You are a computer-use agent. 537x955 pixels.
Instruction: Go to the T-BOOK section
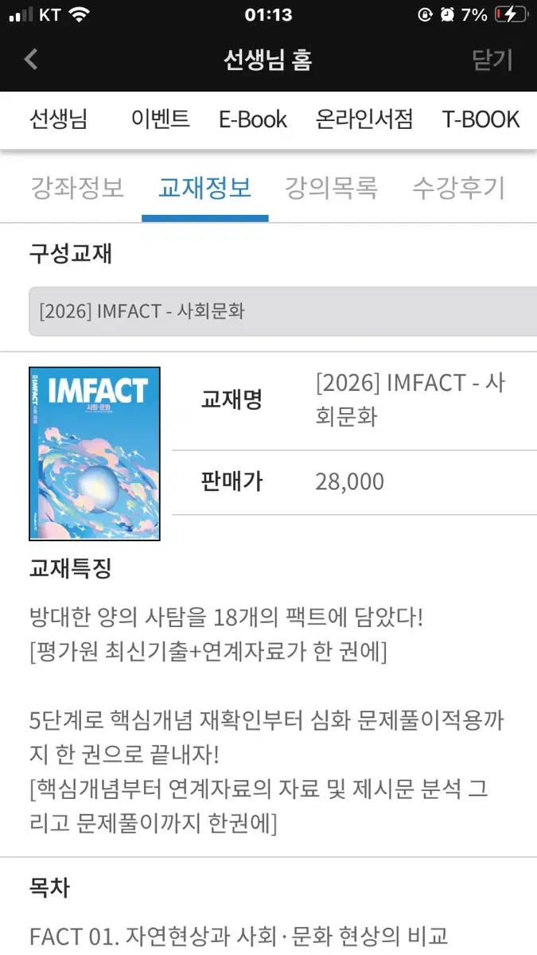click(x=481, y=119)
